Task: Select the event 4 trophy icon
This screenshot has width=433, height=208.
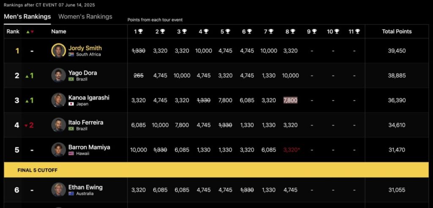Action: 206,31
